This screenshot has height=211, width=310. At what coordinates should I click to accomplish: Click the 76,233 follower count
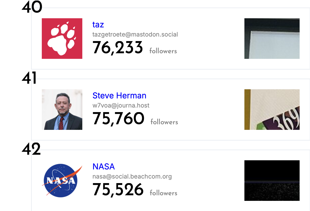118,48
